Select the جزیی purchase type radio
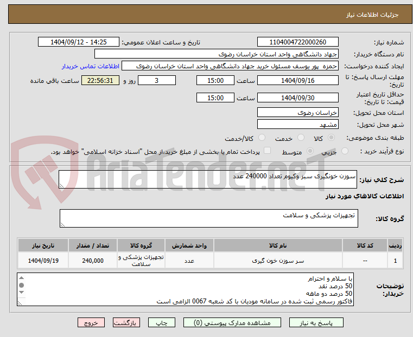Viewport: 413px width, 337px height. pyautogui.click(x=345, y=151)
